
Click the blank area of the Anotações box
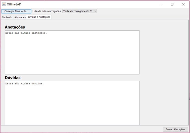tap(72, 55)
